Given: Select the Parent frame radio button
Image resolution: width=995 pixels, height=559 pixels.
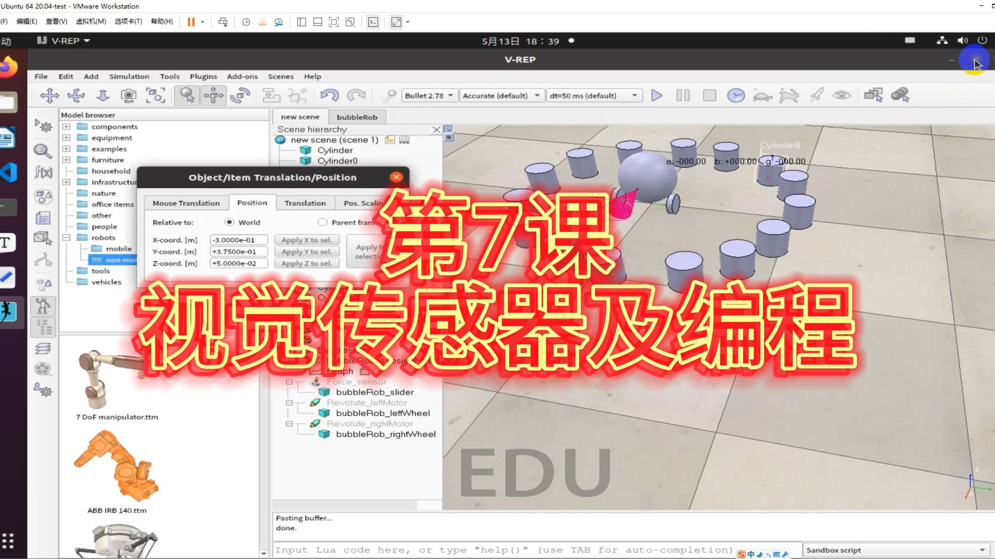Looking at the screenshot, I should [x=322, y=222].
